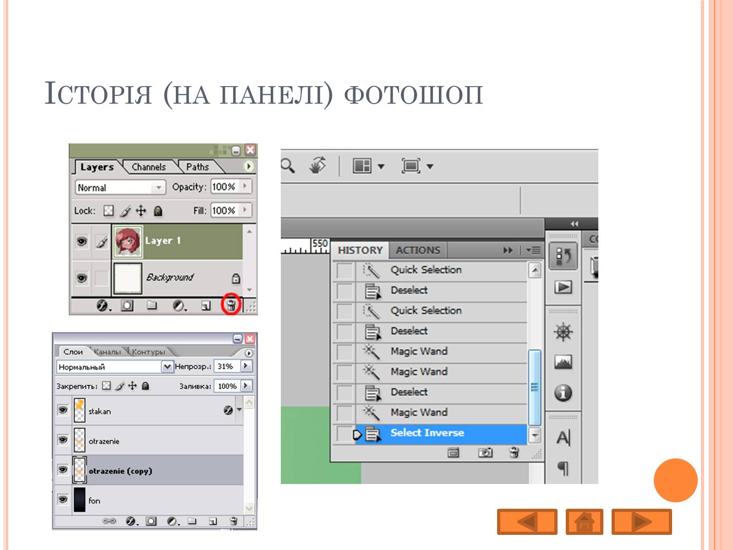Lock transparent pixels in English Layers panel
The width and height of the screenshot is (733, 550).
coord(109,211)
